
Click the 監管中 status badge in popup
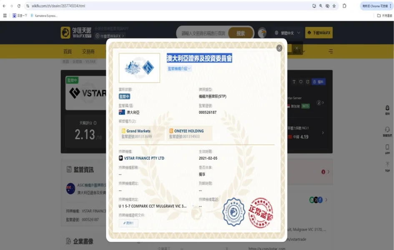coord(124,96)
